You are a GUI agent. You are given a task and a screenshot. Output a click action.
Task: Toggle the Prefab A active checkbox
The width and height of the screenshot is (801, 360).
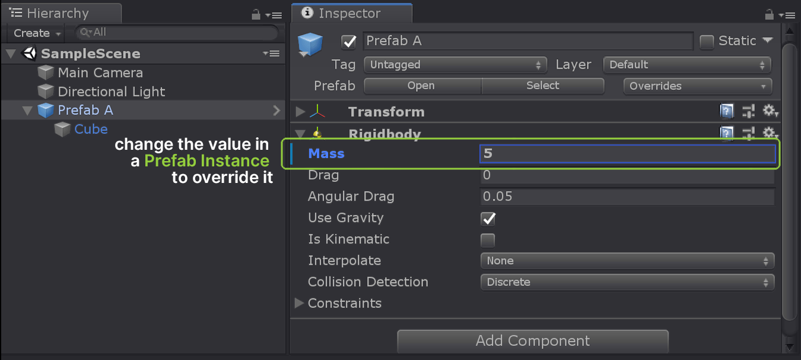tap(349, 41)
